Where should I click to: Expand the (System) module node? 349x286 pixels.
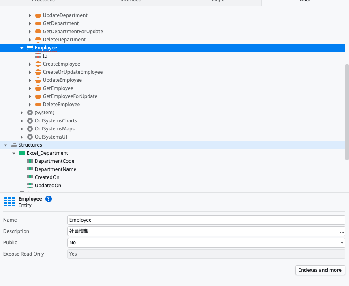tap(22, 113)
